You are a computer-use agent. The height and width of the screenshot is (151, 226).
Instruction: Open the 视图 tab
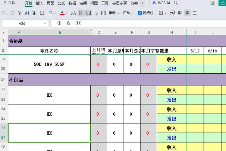tap(94, 3)
